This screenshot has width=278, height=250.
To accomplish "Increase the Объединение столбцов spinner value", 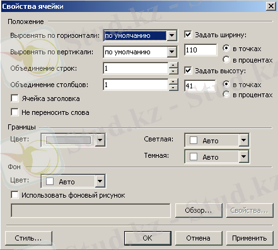I will 173,82.
